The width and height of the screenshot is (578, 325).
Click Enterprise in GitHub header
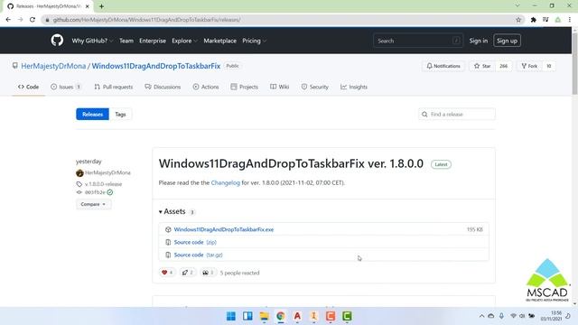tap(153, 41)
